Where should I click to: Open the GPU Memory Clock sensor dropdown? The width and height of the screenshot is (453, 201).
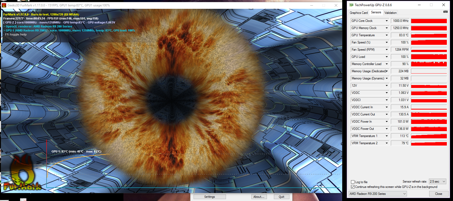pyautogui.click(x=387, y=28)
